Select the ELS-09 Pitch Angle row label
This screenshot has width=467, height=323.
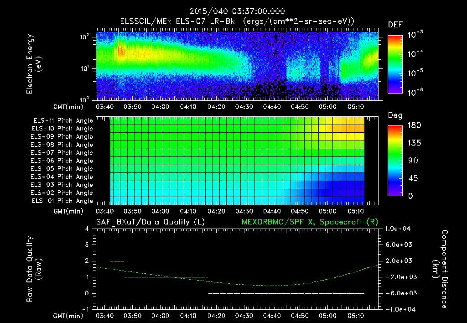[x=62, y=137]
